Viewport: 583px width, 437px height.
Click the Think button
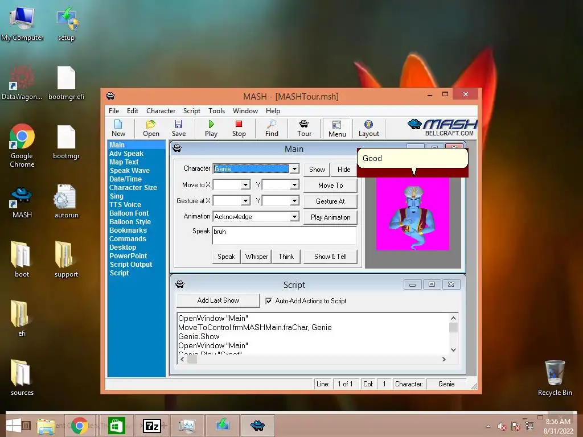click(x=286, y=257)
